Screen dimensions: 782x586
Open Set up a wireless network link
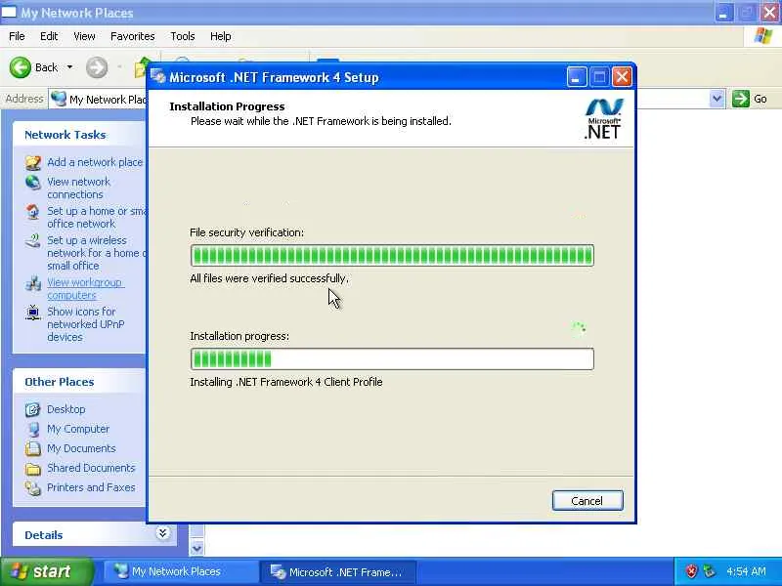(96, 253)
